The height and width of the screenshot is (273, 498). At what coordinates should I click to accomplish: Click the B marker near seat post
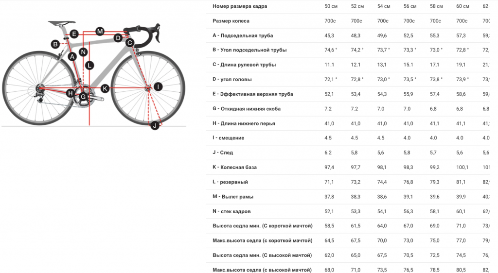click(x=55, y=44)
